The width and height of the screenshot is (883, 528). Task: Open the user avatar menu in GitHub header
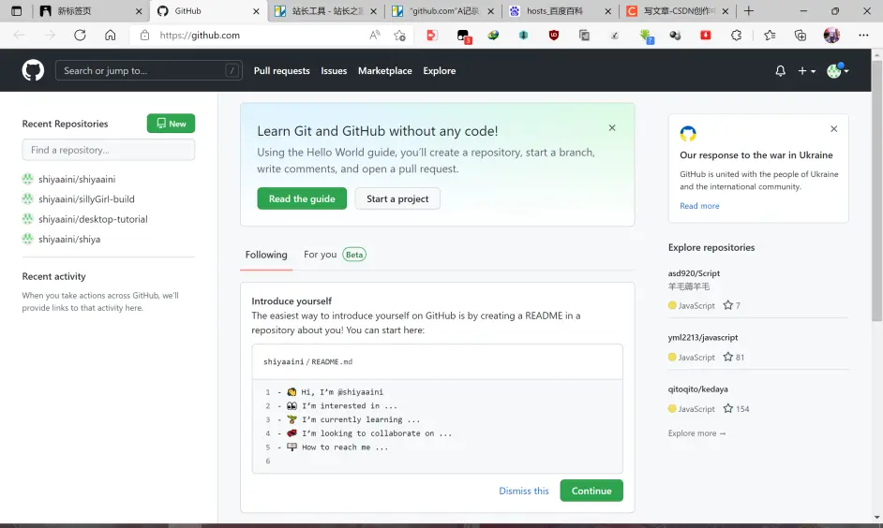click(837, 71)
